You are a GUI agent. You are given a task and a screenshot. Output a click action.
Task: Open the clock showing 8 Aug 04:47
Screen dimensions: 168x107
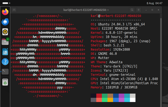coord(154,3)
